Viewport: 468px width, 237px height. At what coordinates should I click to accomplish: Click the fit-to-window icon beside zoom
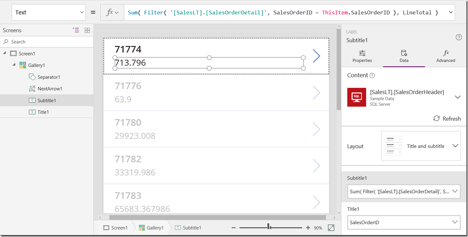(x=331, y=228)
